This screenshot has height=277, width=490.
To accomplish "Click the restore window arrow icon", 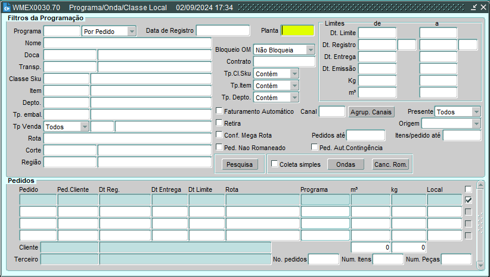I will (473, 8).
